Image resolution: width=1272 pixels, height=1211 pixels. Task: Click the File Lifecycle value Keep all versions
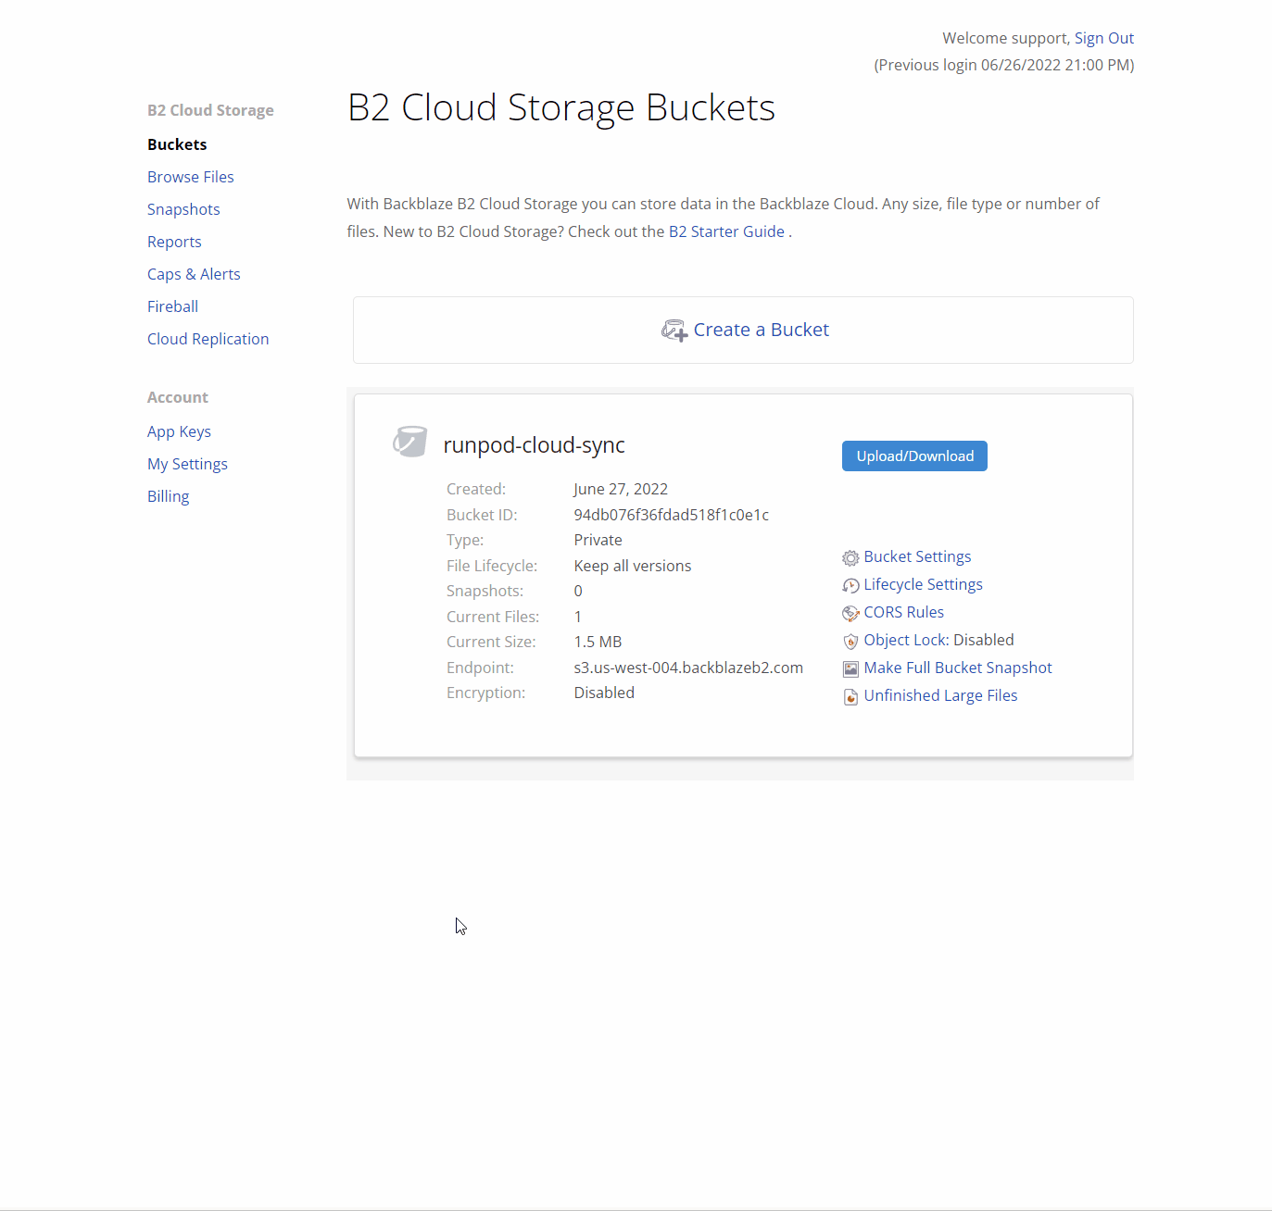tap(632, 566)
